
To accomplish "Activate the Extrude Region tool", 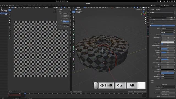I will click(x=73, y=35).
